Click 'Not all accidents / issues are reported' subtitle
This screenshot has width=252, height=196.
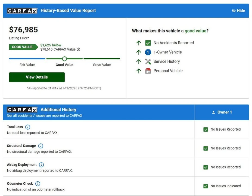[45, 116]
